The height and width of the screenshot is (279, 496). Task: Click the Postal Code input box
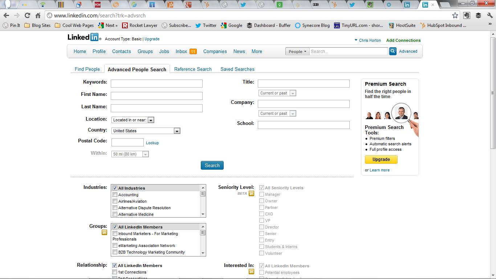(x=127, y=142)
